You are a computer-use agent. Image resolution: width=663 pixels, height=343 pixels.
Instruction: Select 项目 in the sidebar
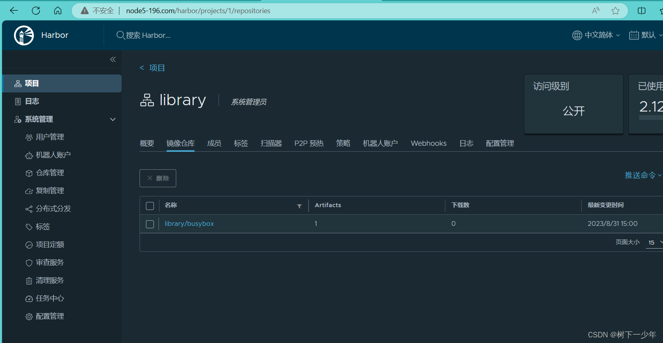(62, 83)
